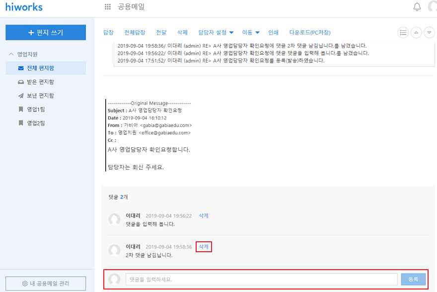The image size is (437, 292).
Task: Click timestamp 2019-09-04 19:56:22 in comments
Action: pyautogui.click(x=169, y=216)
